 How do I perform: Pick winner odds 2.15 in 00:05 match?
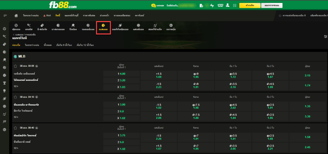tap(307, 75)
